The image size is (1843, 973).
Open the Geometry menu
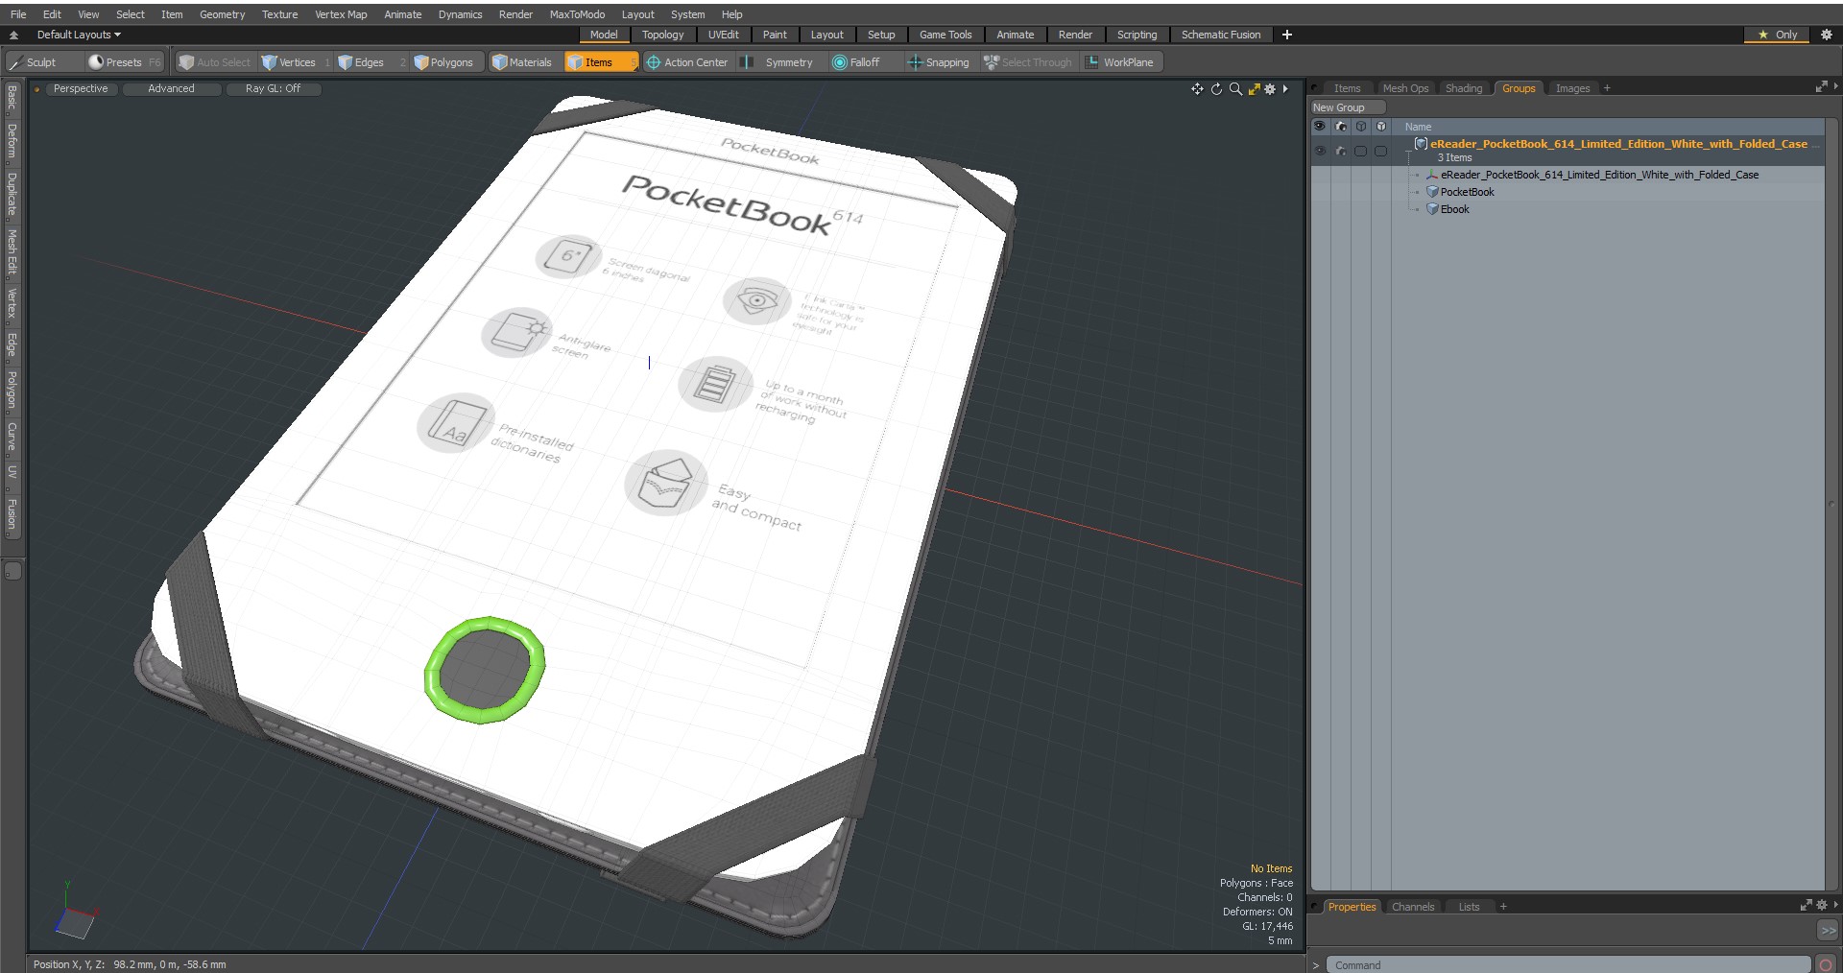click(x=222, y=14)
